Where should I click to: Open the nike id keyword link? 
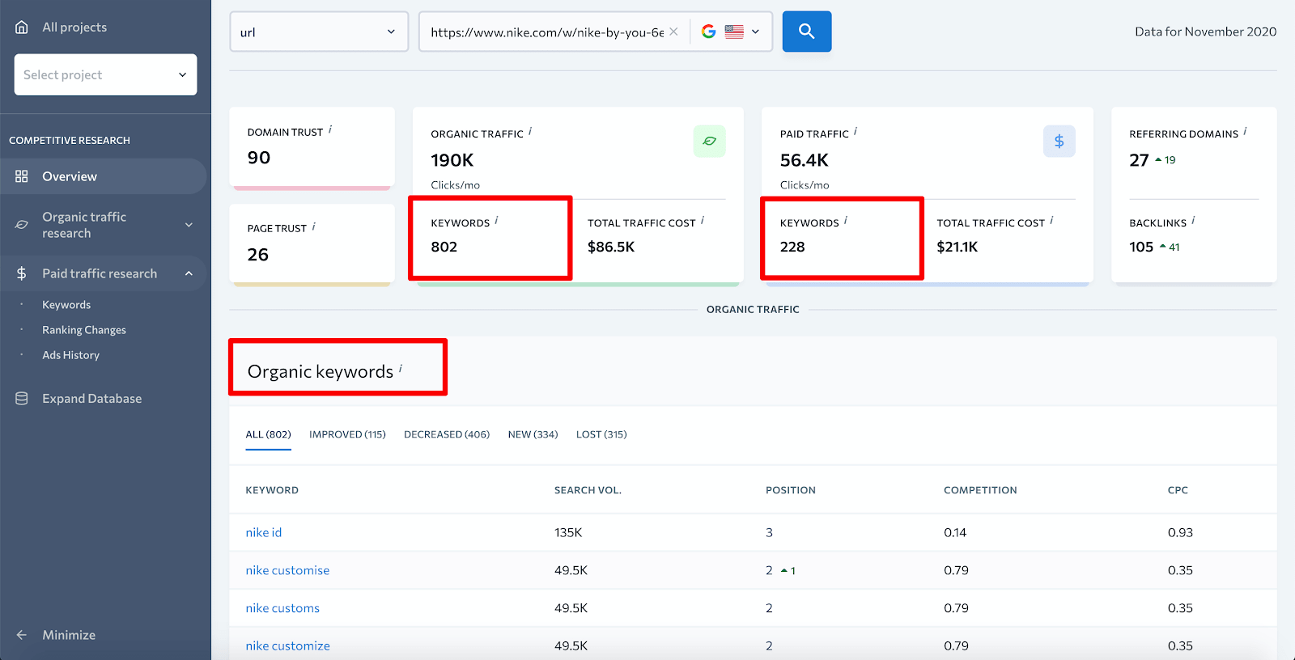click(x=264, y=532)
